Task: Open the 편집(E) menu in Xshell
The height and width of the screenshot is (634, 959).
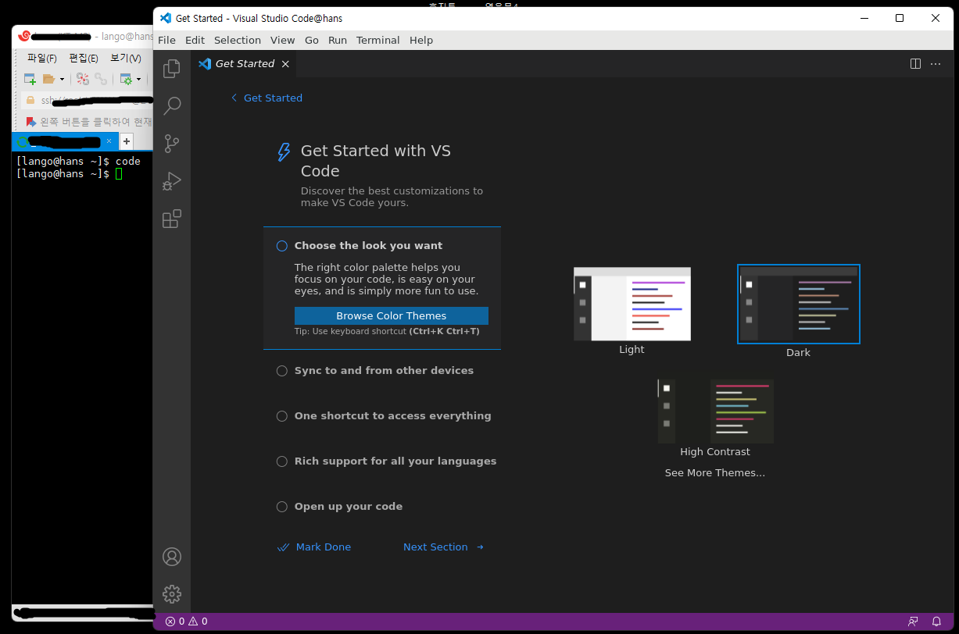Action: tap(84, 59)
